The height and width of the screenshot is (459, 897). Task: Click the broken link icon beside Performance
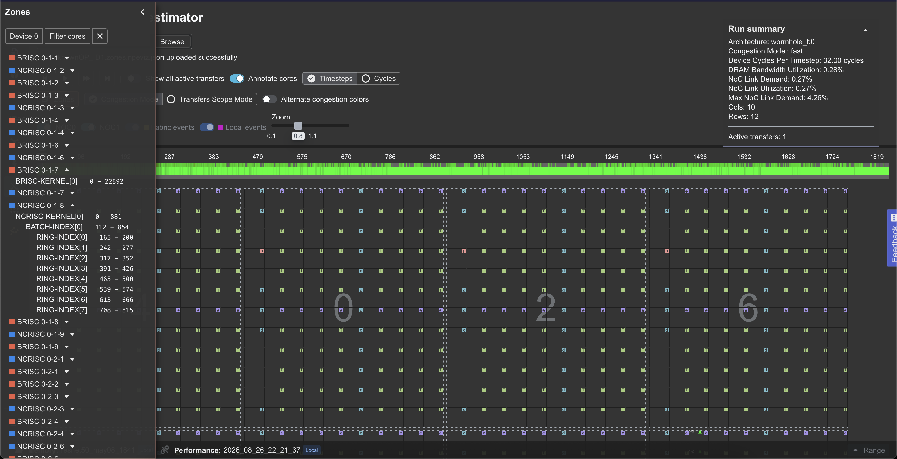click(165, 450)
